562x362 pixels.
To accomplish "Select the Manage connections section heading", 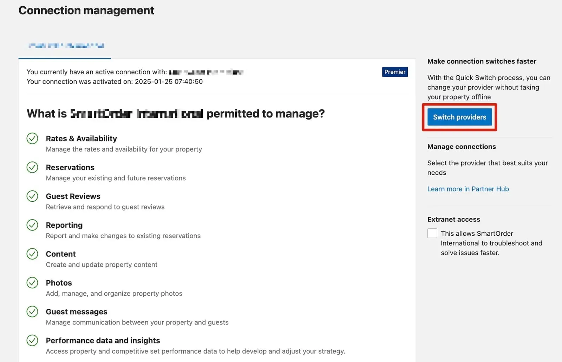I will click(462, 147).
